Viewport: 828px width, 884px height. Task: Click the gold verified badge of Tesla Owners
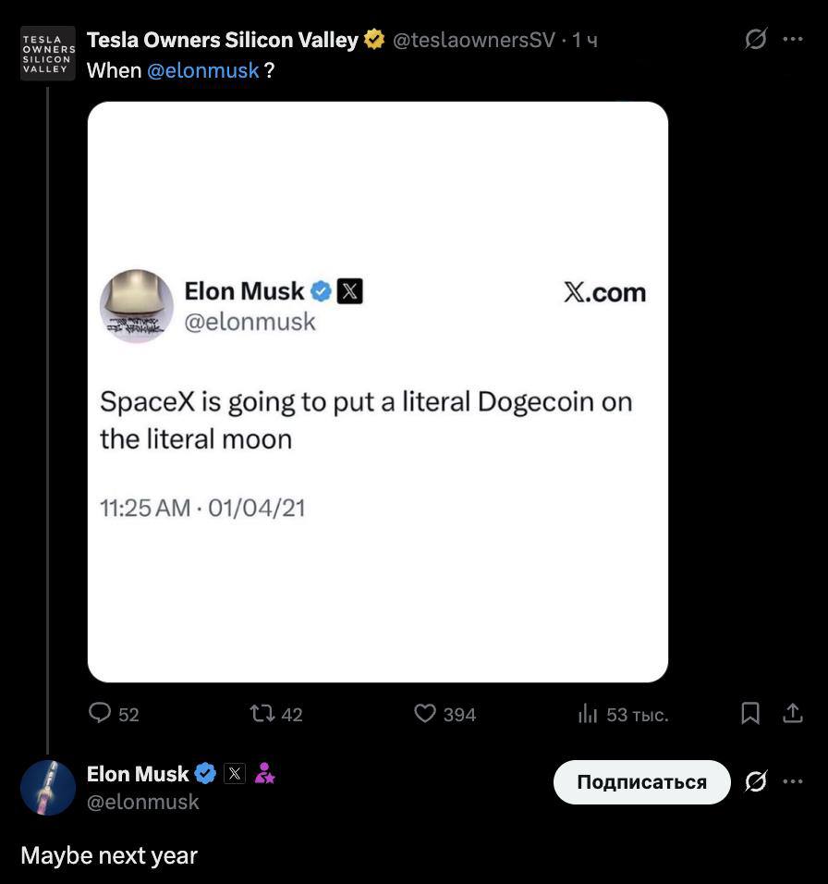[374, 40]
